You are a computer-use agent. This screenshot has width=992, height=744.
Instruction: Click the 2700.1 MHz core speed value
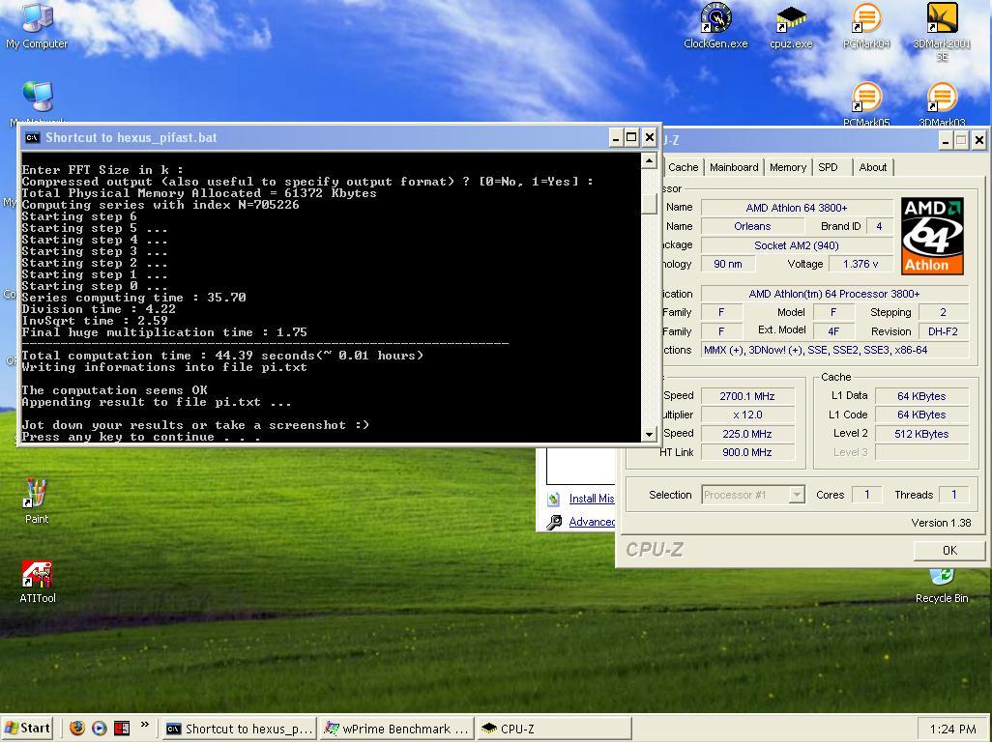(747, 396)
